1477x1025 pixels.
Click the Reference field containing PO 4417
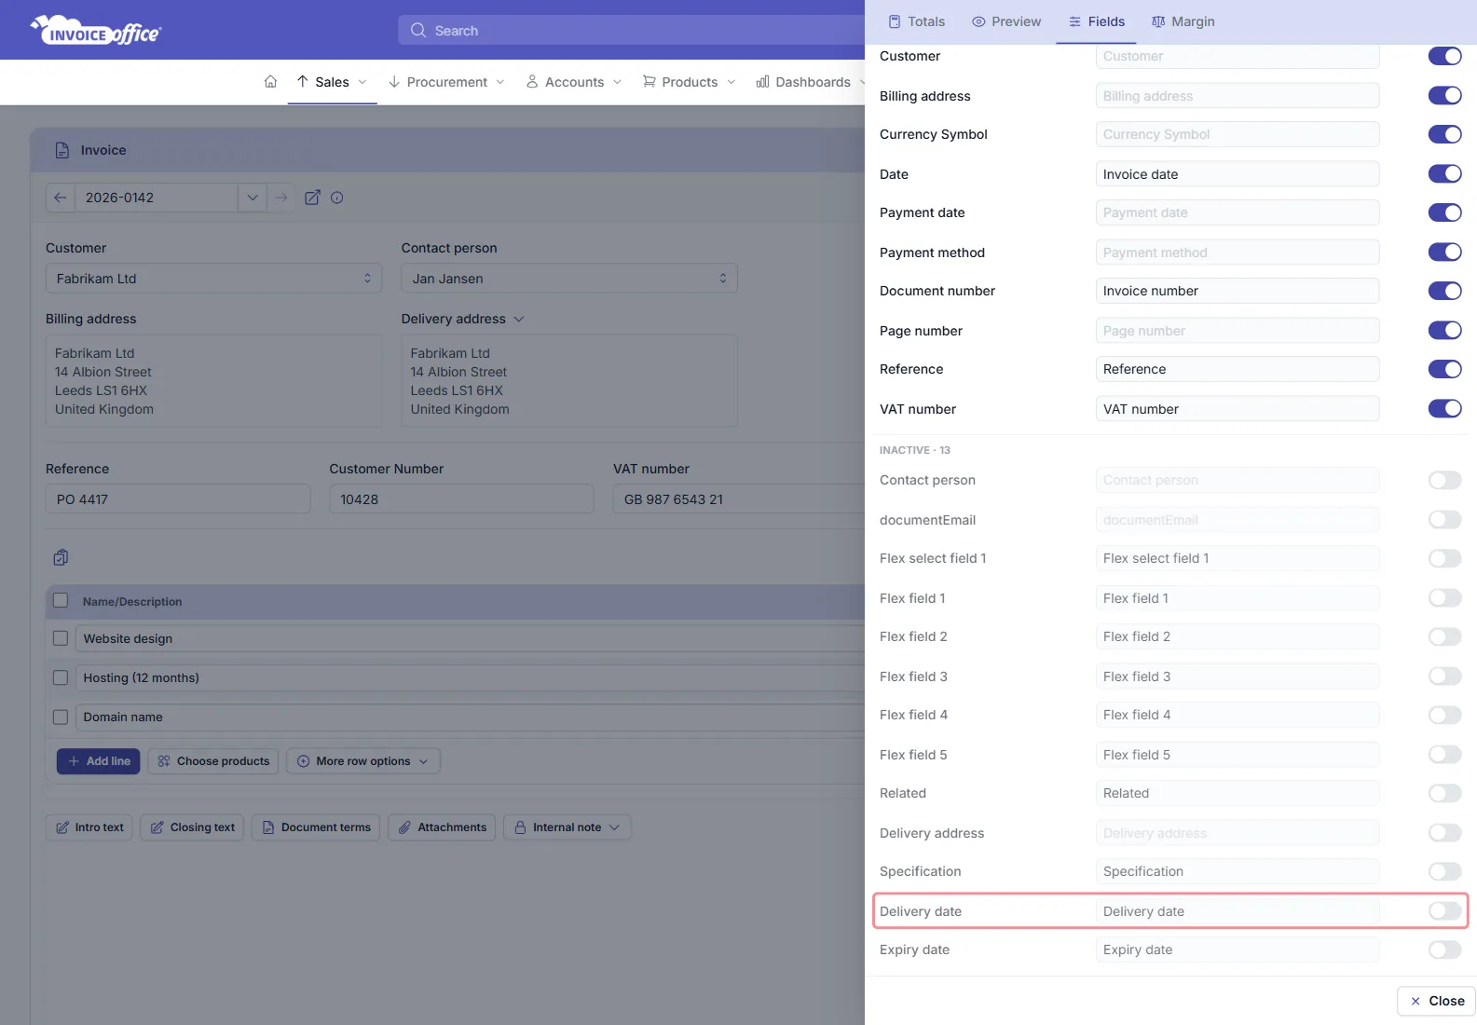[x=178, y=499]
